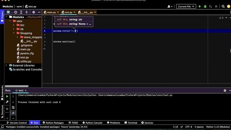Image resolution: width=231 pixels, height=130 pixels.
Task: Close the test run tab
Action: tap(26, 91)
